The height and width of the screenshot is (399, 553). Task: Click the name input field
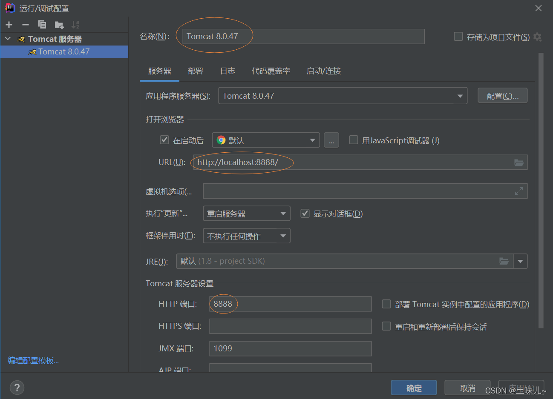tap(303, 37)
